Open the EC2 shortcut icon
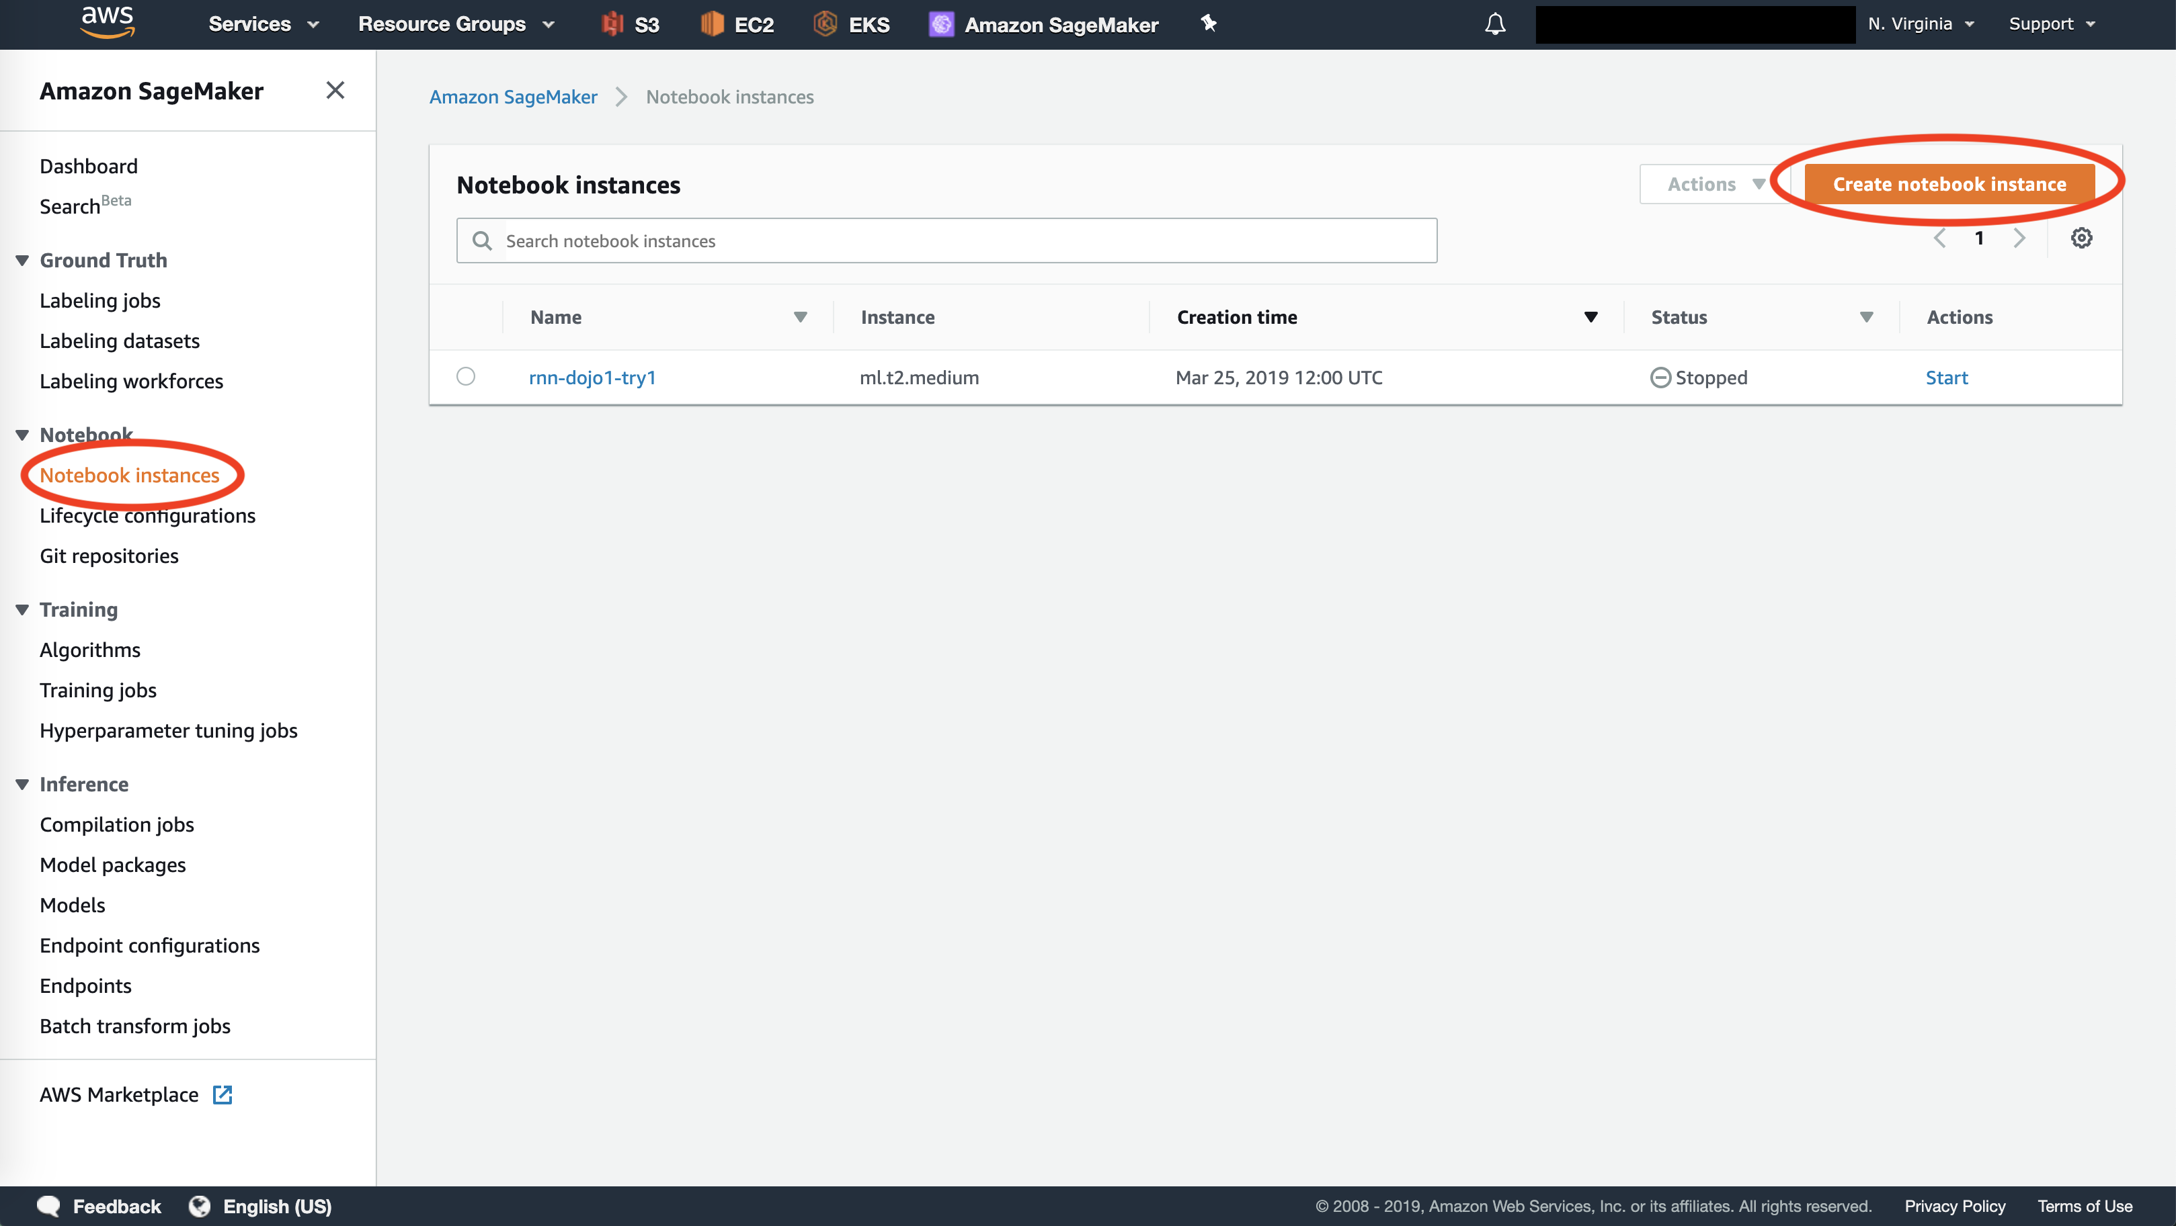This screenshot has height=1226, width=2176. (712, 24)
